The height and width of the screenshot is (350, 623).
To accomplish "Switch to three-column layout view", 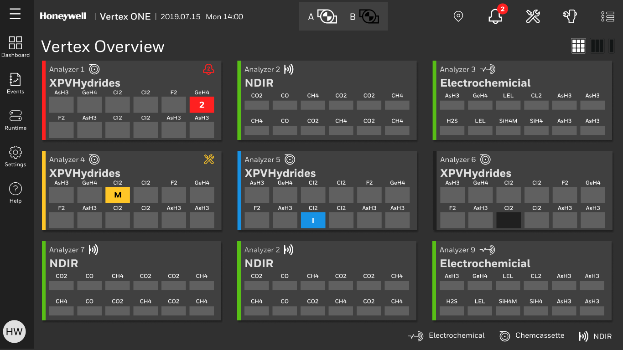I will 597,46.
